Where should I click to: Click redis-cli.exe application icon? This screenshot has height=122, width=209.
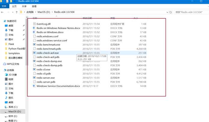point(34,69)
